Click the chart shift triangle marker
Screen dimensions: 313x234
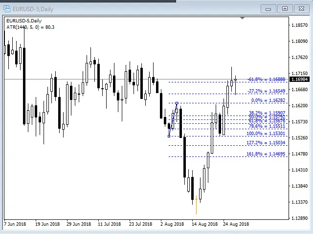coord(242,19)
